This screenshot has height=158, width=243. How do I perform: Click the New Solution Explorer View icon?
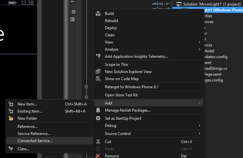click(98, 71)
